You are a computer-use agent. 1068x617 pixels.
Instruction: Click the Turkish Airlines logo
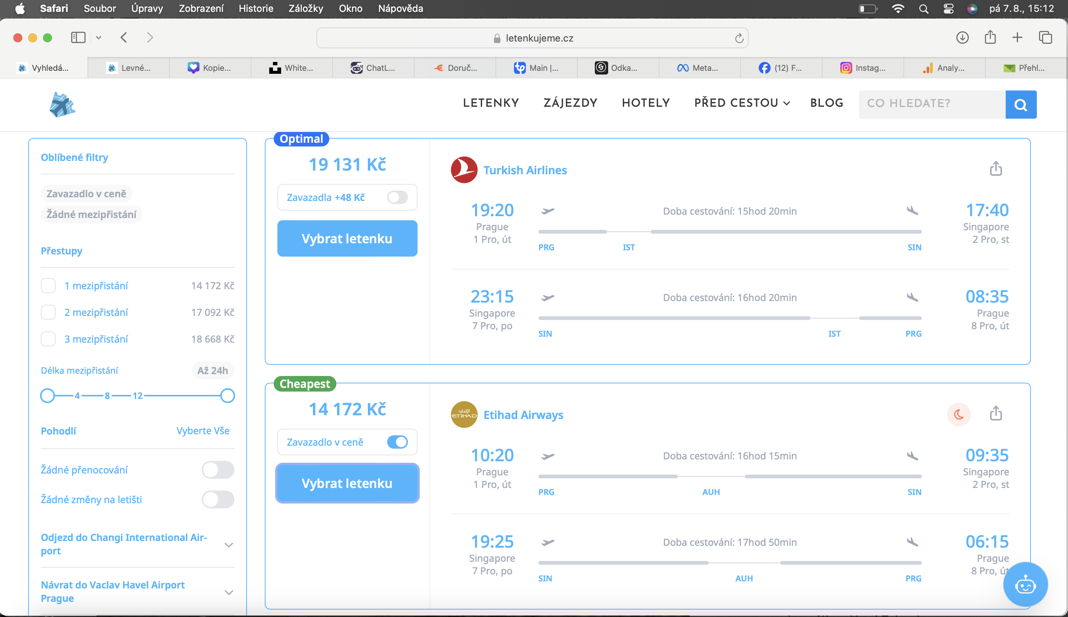click(x=464, y=170)
